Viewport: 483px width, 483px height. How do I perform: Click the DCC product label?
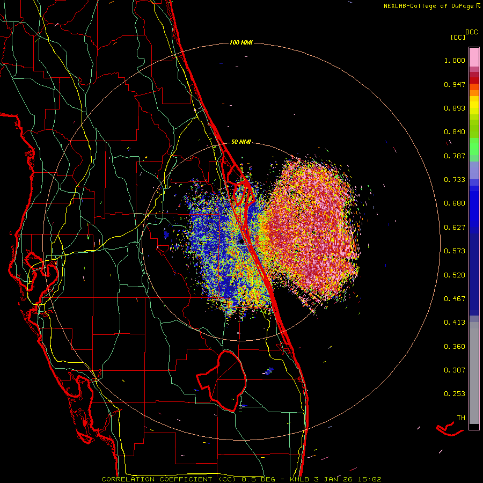tap(472, 32)
